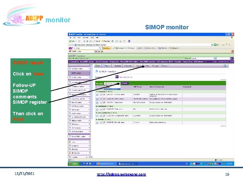Screen dimensions: 243x182
Task: Click the Microsoft PowerPoint taskbar button
Action: point(106,163)
